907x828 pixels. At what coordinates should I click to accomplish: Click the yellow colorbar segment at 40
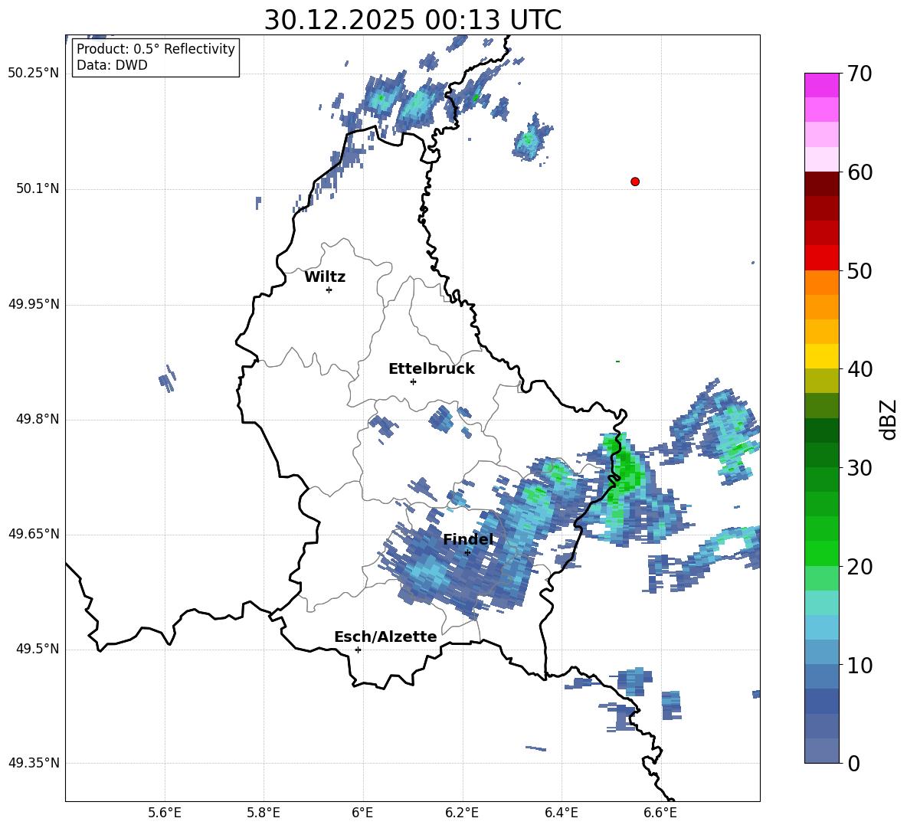point(821,356)
